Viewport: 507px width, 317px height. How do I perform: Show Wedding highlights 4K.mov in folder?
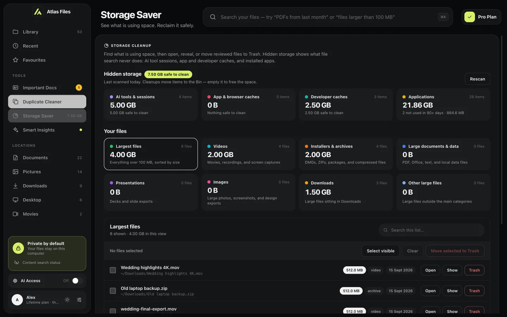pyautogui.click(x=452, y=270)
